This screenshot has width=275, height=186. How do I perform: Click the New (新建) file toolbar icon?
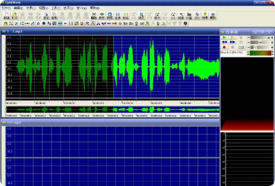7,16
